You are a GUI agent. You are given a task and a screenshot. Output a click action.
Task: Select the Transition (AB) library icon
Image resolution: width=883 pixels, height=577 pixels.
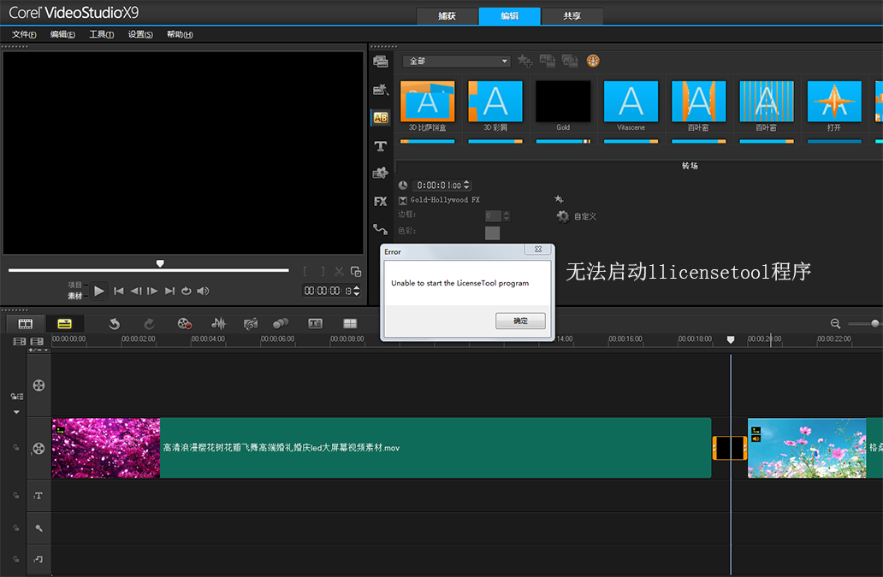point(381,118)
